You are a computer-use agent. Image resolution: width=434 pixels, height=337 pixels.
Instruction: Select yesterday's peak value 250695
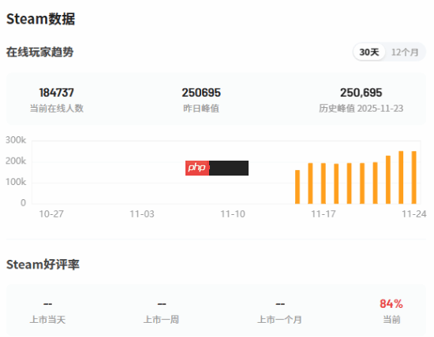[201, 93]
